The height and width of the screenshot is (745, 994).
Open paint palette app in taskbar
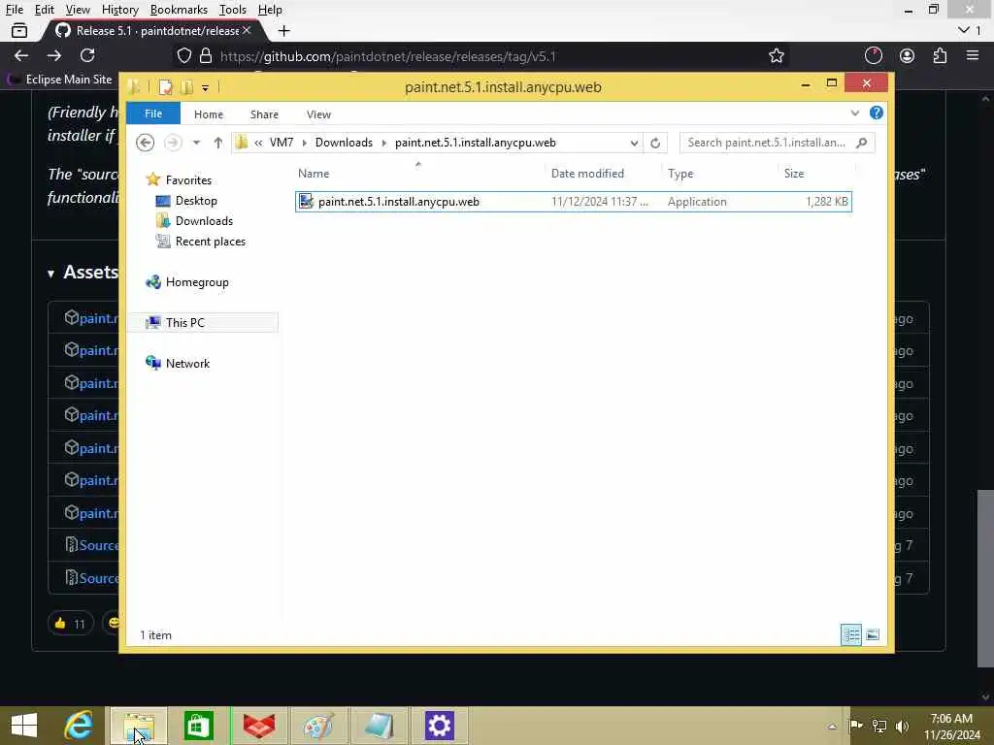[x=318, y=726]
